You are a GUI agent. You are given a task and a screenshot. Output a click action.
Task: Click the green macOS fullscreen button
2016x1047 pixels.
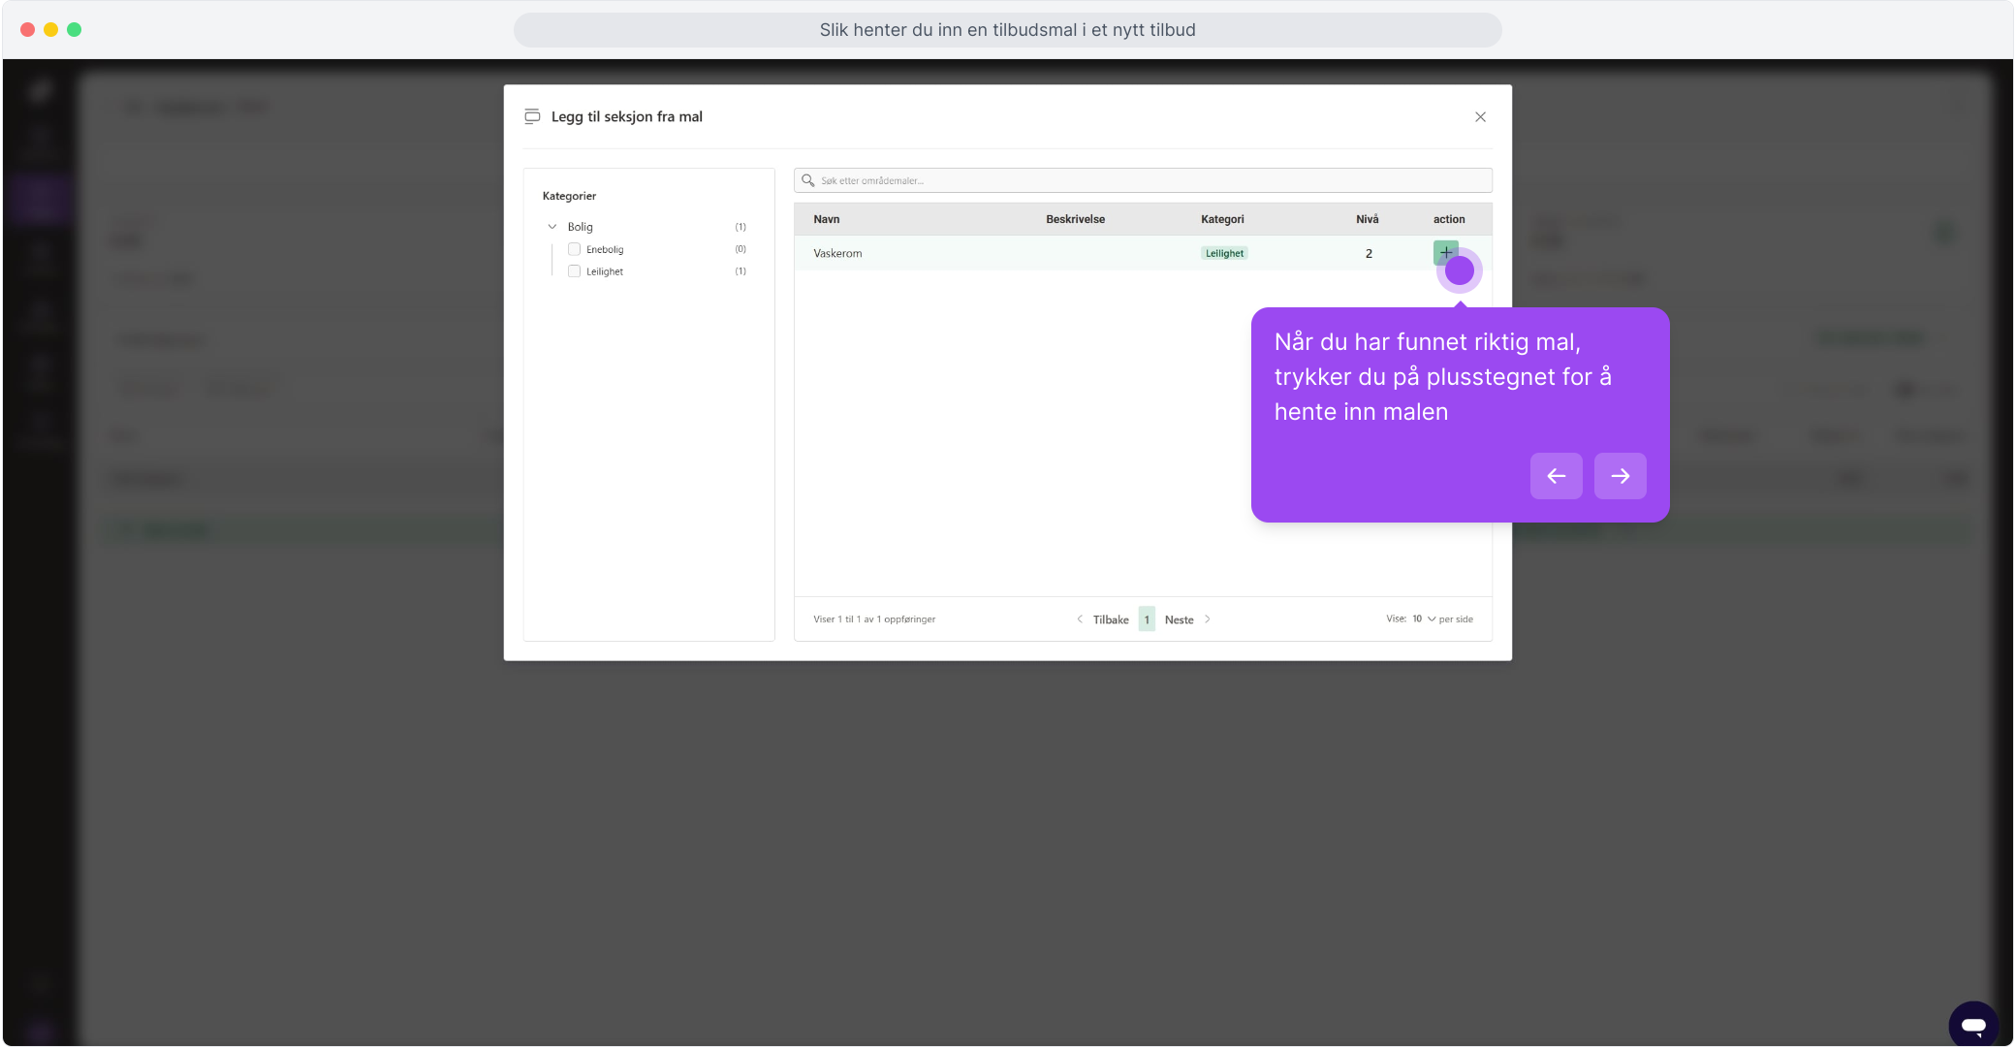(75, 30)
